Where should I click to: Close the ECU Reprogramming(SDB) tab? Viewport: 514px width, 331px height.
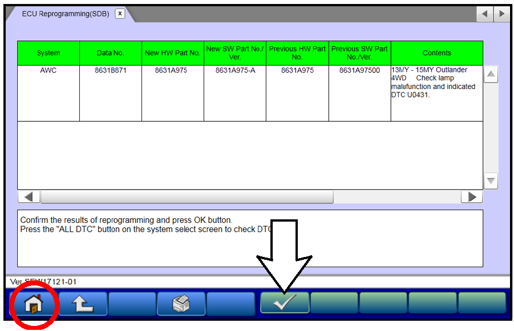(120, 14)
